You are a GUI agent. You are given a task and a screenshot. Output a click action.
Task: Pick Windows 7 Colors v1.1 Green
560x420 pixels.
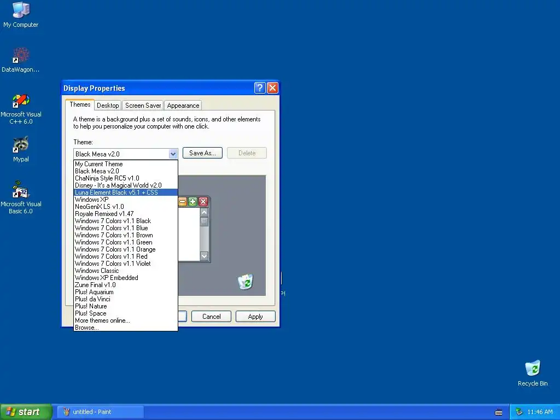tap(126, 242)
